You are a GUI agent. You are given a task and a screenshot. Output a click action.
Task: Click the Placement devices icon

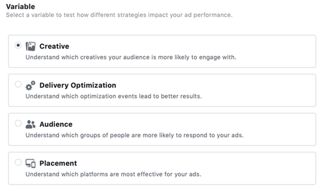pos(30,163)
